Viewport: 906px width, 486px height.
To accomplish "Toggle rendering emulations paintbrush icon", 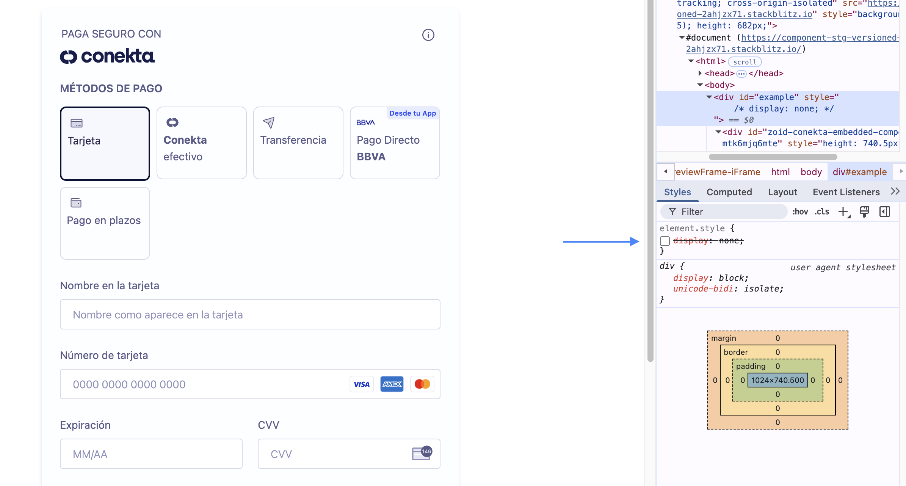I will 864,212.
